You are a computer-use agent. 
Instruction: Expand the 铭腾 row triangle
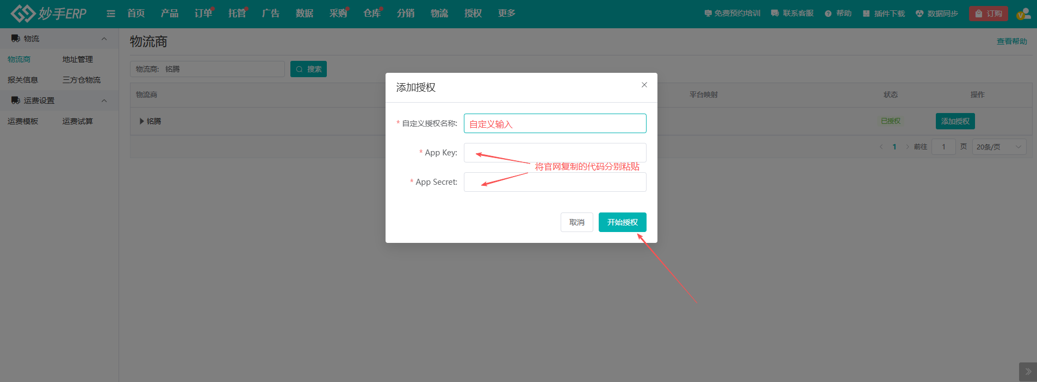click(x=142, y=121)
